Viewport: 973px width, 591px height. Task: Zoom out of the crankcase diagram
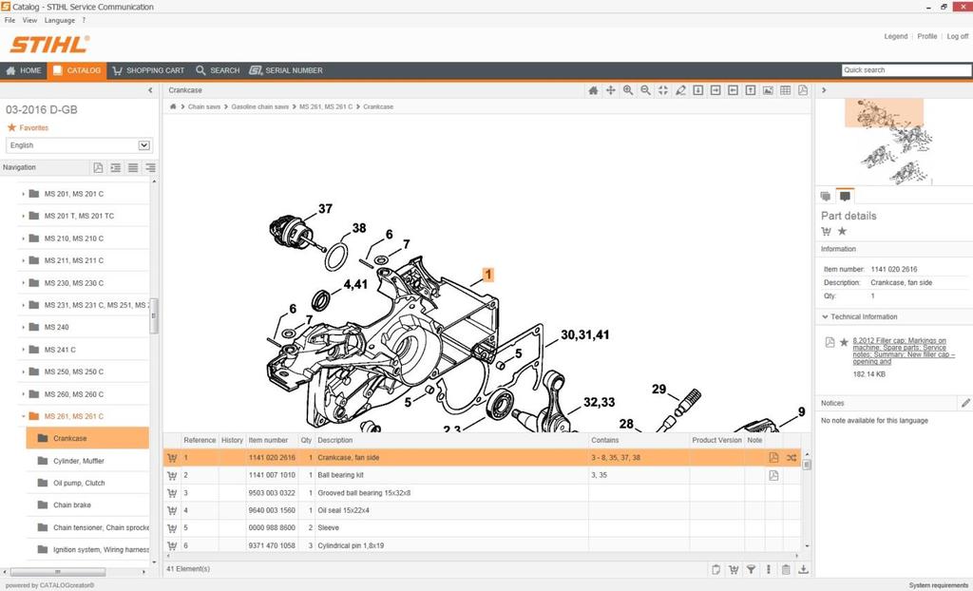point(645,90)
